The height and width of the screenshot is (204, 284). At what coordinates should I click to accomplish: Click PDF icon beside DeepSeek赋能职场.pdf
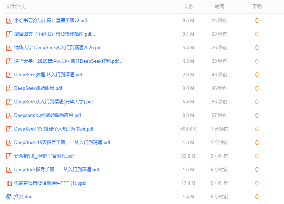pyautogui.click(x=9, y=88)
